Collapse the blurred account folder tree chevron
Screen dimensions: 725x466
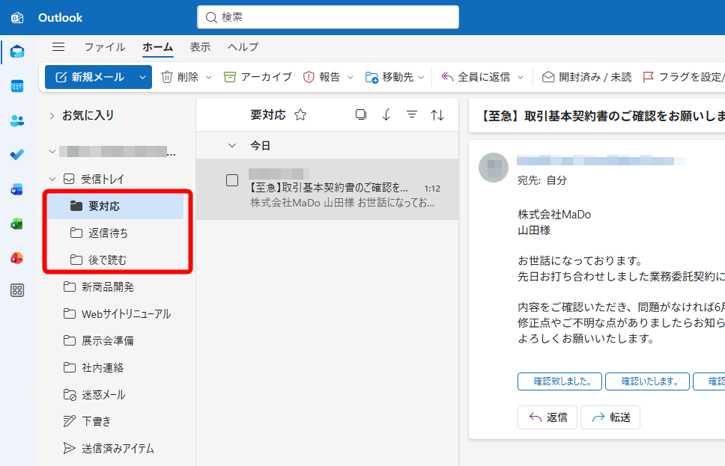point(52,152)
